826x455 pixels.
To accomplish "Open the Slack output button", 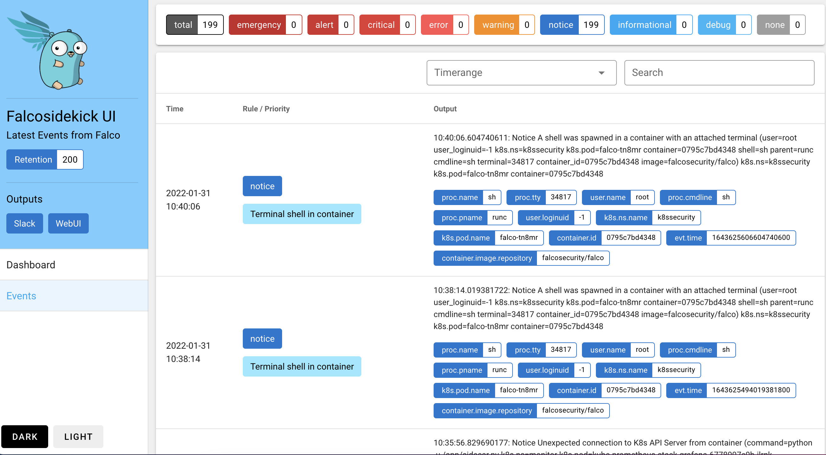I will pyautogui.click(x=24, y=223).
